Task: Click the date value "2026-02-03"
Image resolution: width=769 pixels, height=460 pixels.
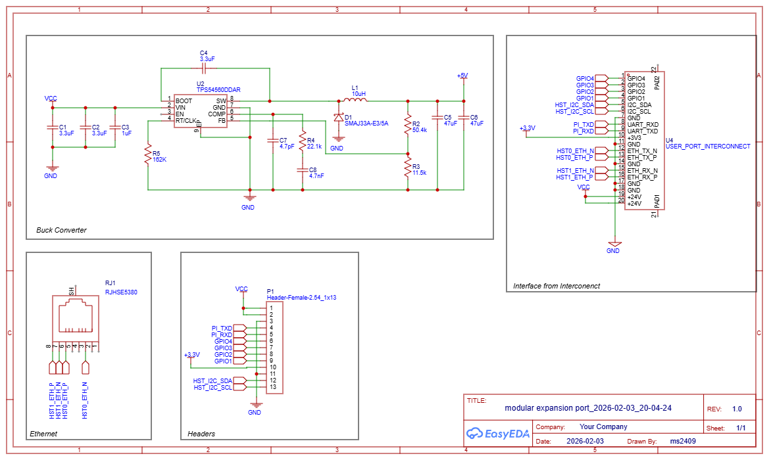Action: tap(585, 442)
